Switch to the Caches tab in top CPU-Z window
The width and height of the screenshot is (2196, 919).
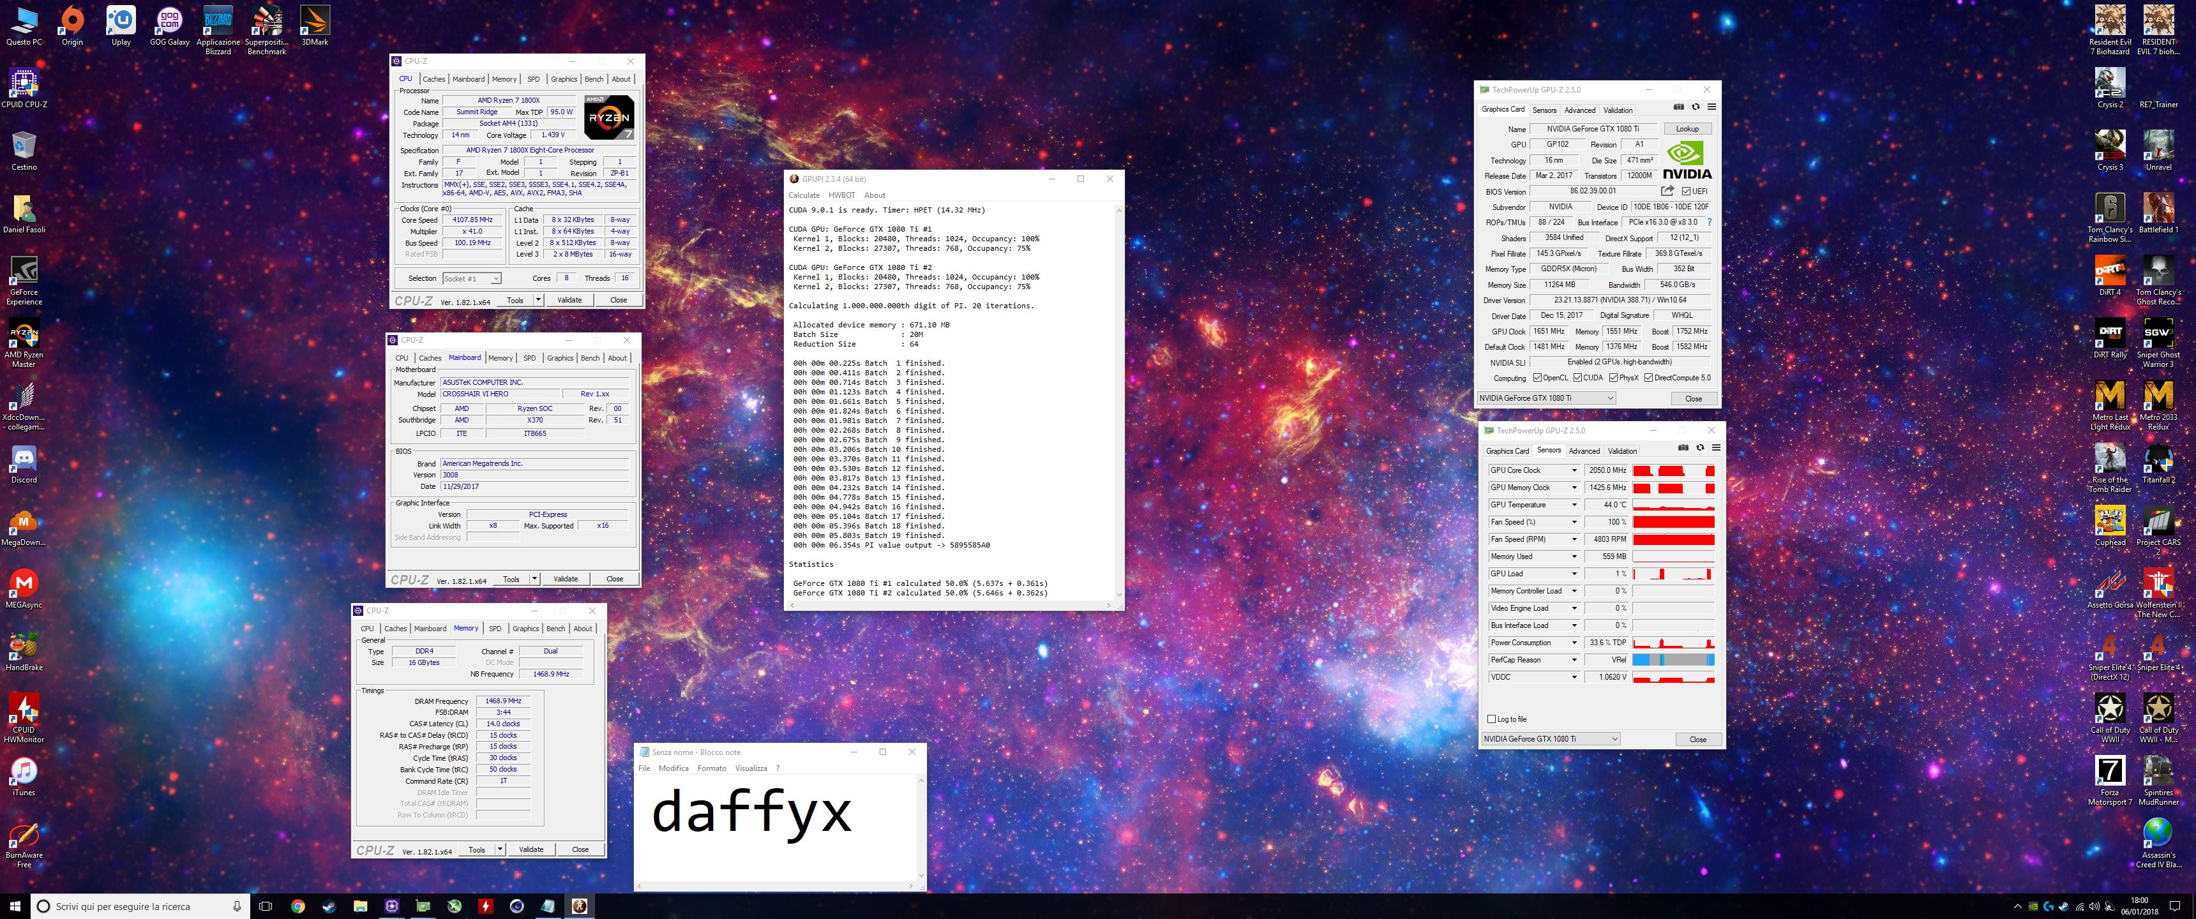[434, 79]
